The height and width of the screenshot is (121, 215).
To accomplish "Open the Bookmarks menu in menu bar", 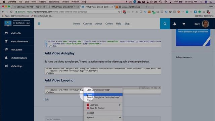I will [x=54, y=2].
